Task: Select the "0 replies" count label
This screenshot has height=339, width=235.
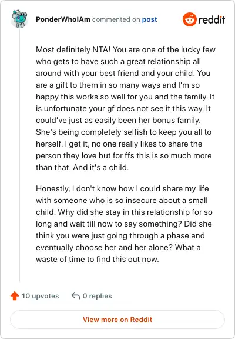Action: (98, 296)
